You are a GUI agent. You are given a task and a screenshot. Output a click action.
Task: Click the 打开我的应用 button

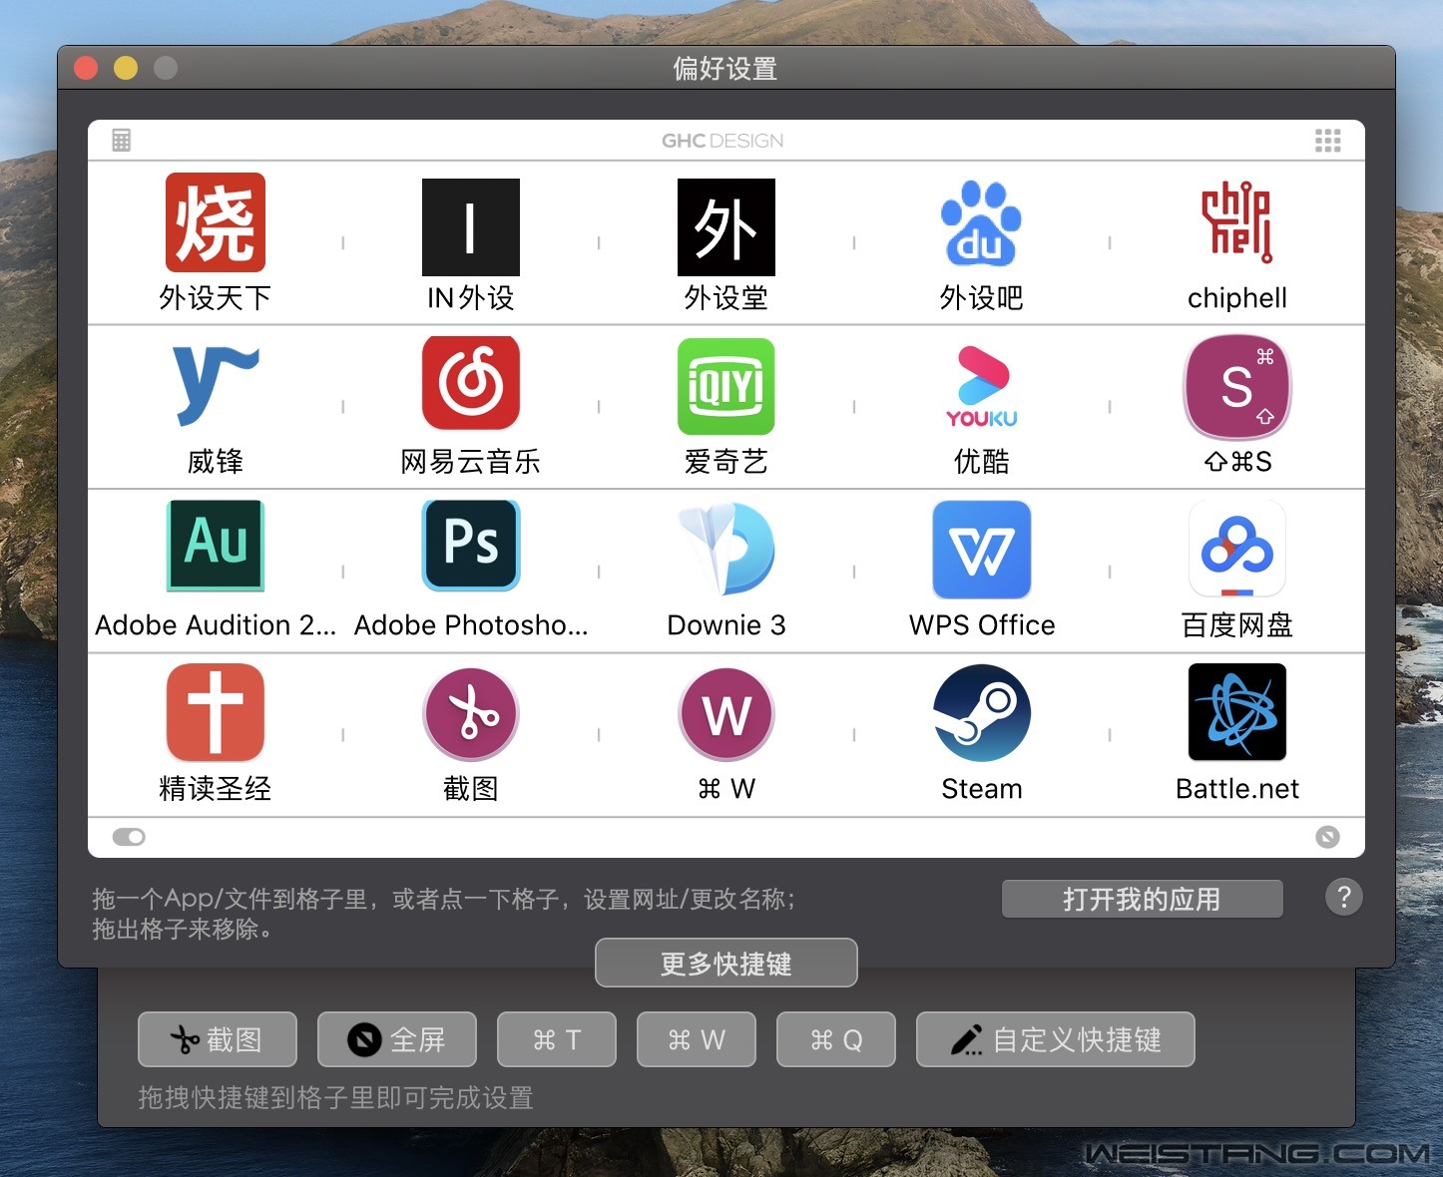pyautogui.click(x=1143, y=899)
